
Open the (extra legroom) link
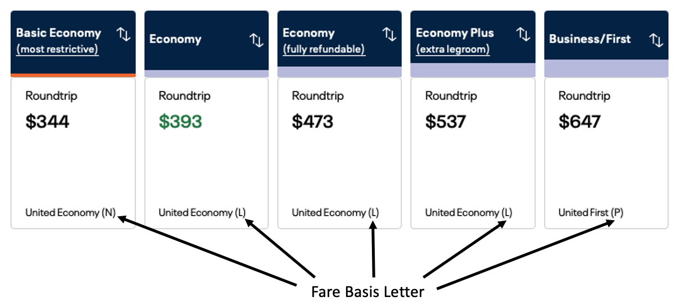(453, 49)
